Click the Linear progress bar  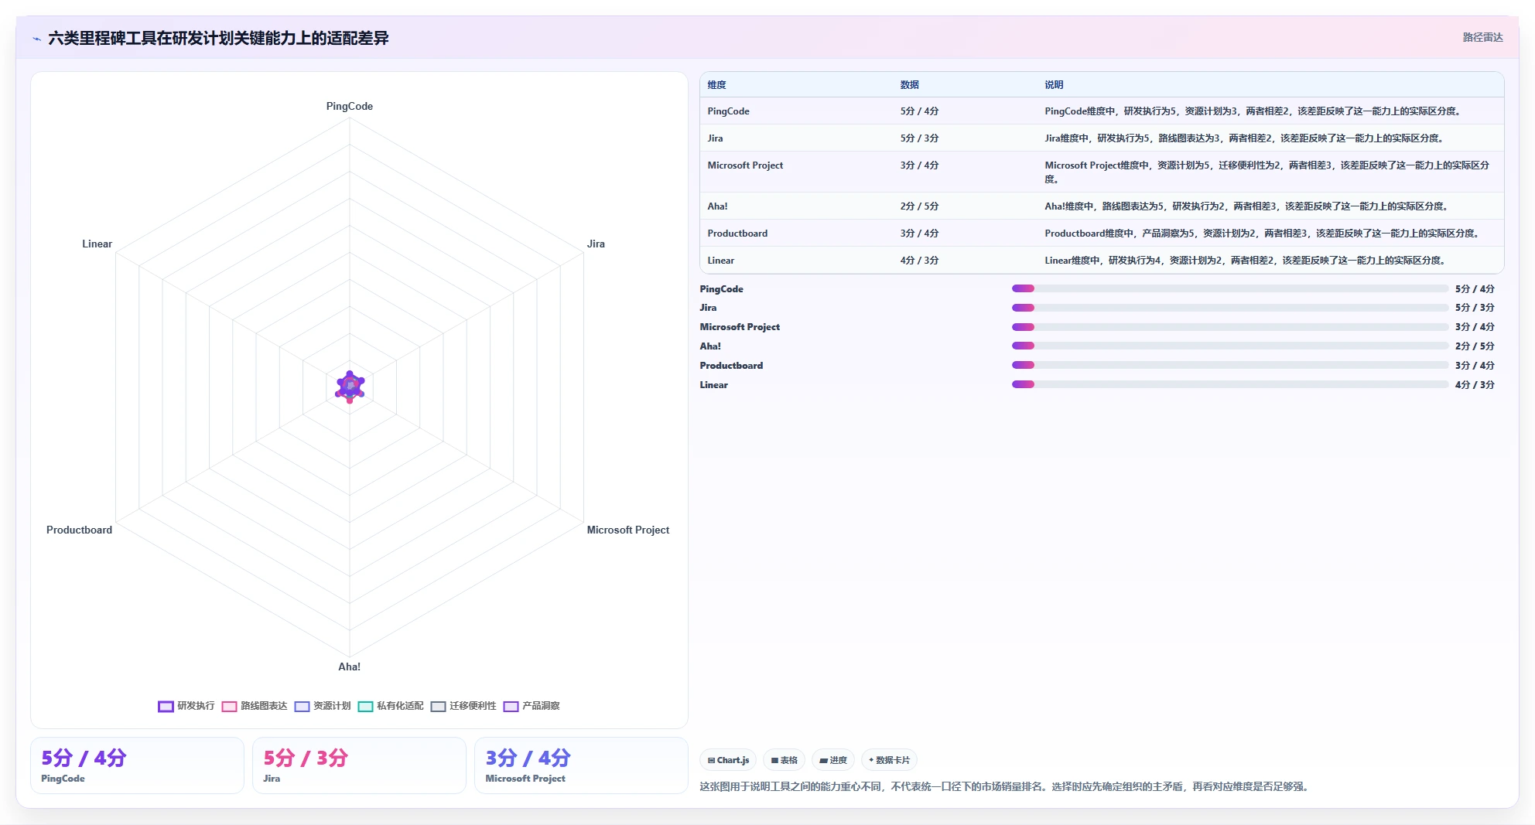[1230, 384]
